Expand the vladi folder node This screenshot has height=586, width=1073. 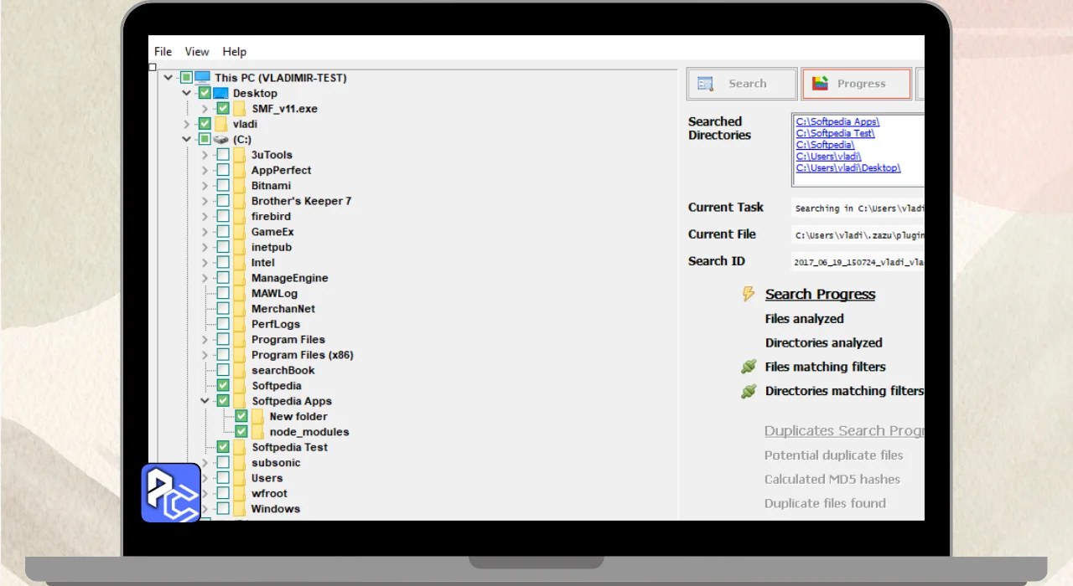(187, 124)
